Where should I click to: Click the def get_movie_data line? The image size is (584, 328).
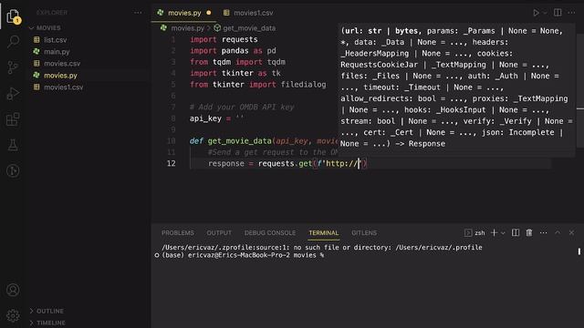pos(264,141)
